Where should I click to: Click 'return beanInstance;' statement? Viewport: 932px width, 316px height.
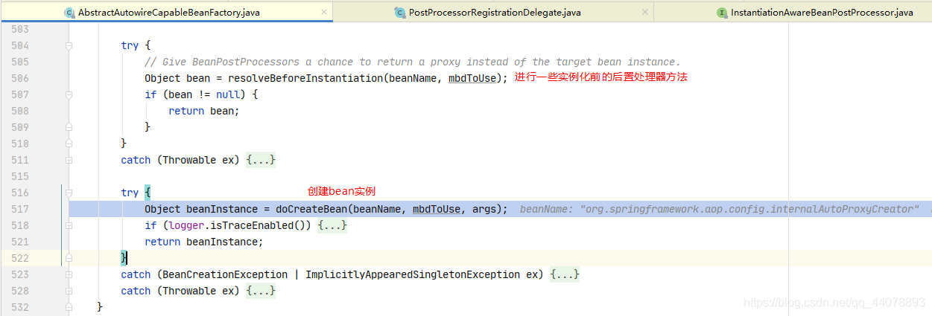204,242
